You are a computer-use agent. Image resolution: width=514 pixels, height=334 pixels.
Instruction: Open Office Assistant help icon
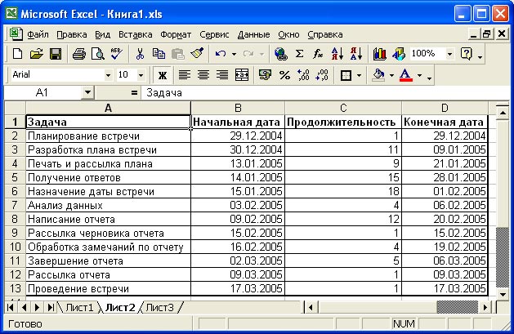click(x=466, y=54)
